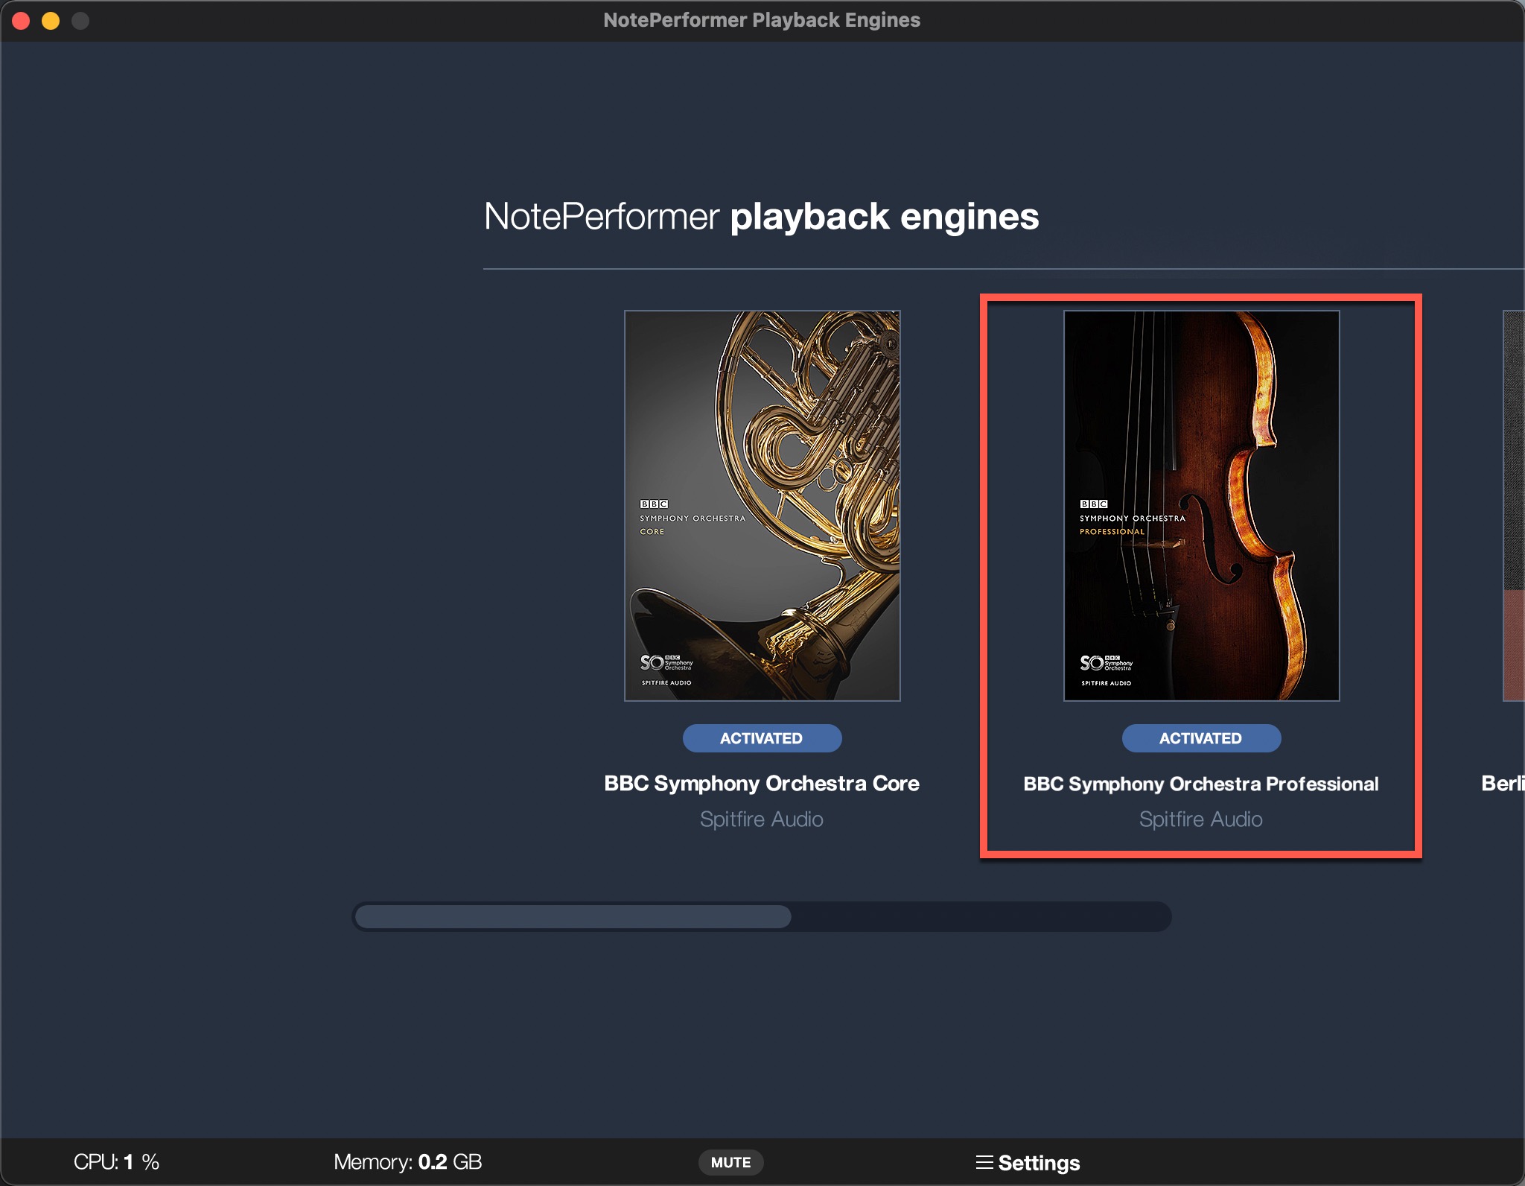The width and height of the screenshot is (1525, 1186).
Task: Toggle the MUTE button
Action: point(730,1162)
